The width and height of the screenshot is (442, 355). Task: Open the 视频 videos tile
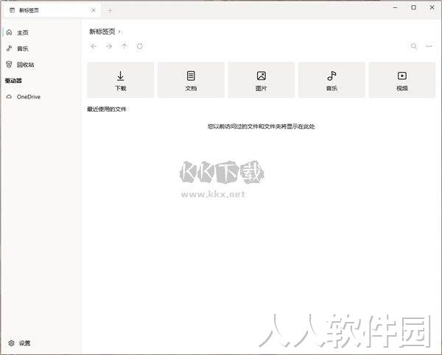402,80
